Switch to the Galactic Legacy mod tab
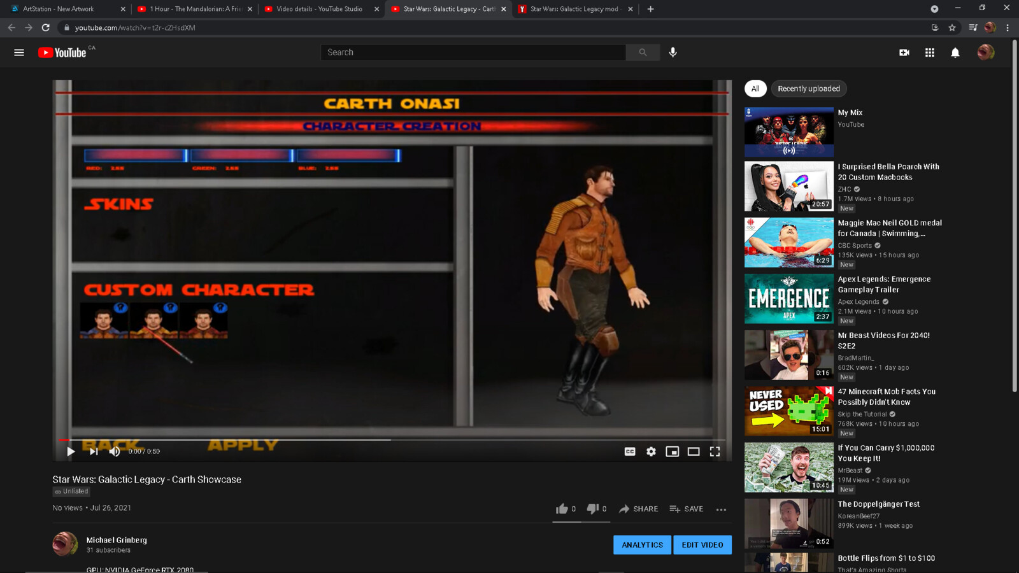 (574, 9)
